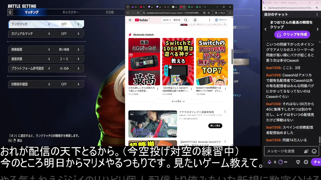Open the YouTube hamburger guide menu

point(130,20)
